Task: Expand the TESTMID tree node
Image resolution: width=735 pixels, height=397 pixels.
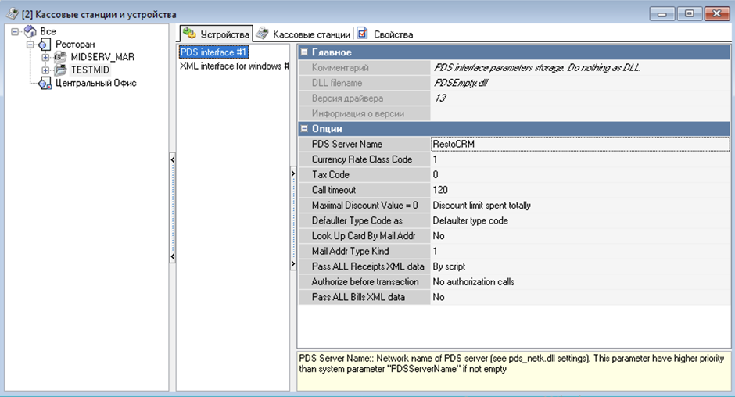Action: pos(45,70)
